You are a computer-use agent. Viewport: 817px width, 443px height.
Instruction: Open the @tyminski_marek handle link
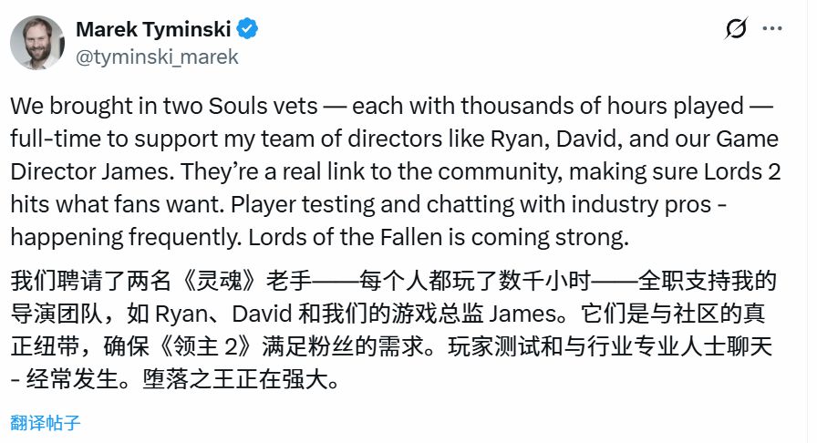coord(158,57)
